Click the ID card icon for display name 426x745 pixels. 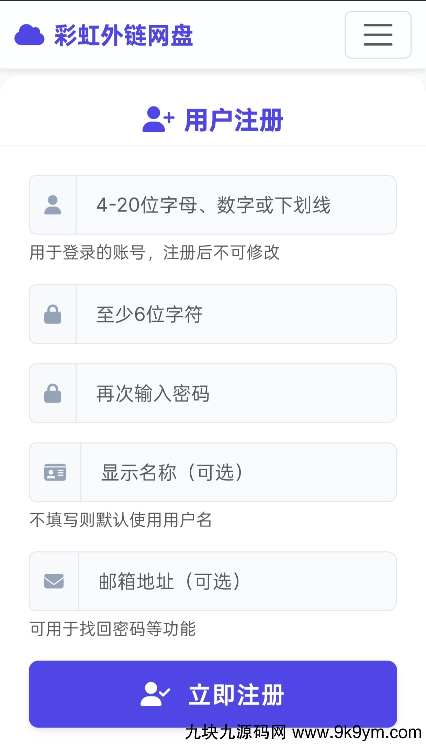(55, 472)
